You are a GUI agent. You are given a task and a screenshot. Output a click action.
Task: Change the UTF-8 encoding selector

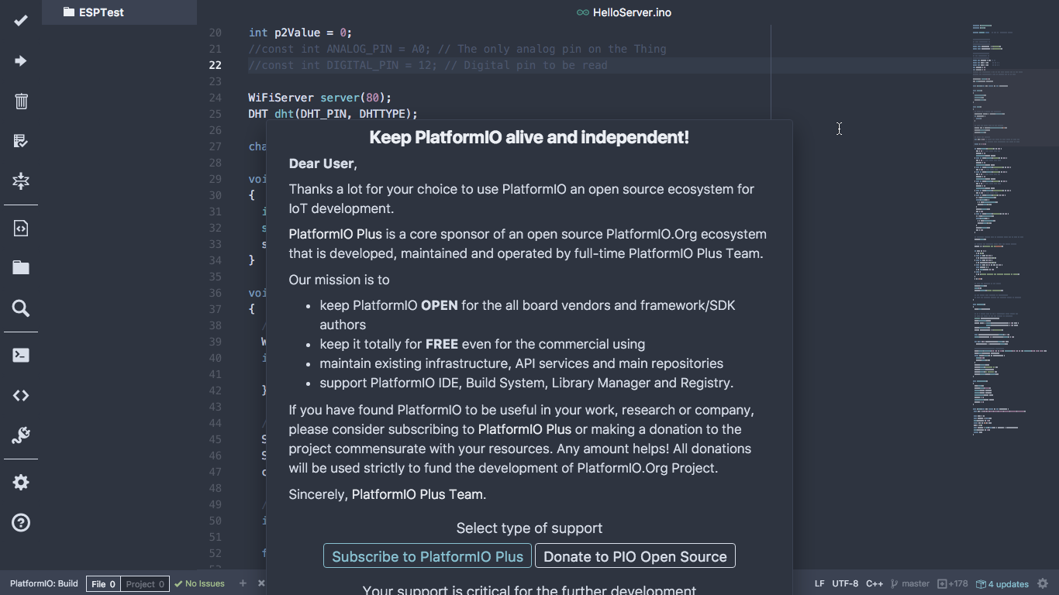point(845,584)
